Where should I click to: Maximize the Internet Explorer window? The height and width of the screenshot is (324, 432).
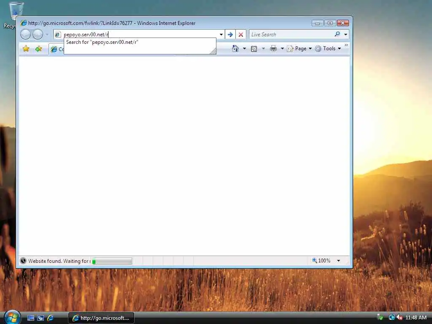pyautogui.click(x=330, y=23)
